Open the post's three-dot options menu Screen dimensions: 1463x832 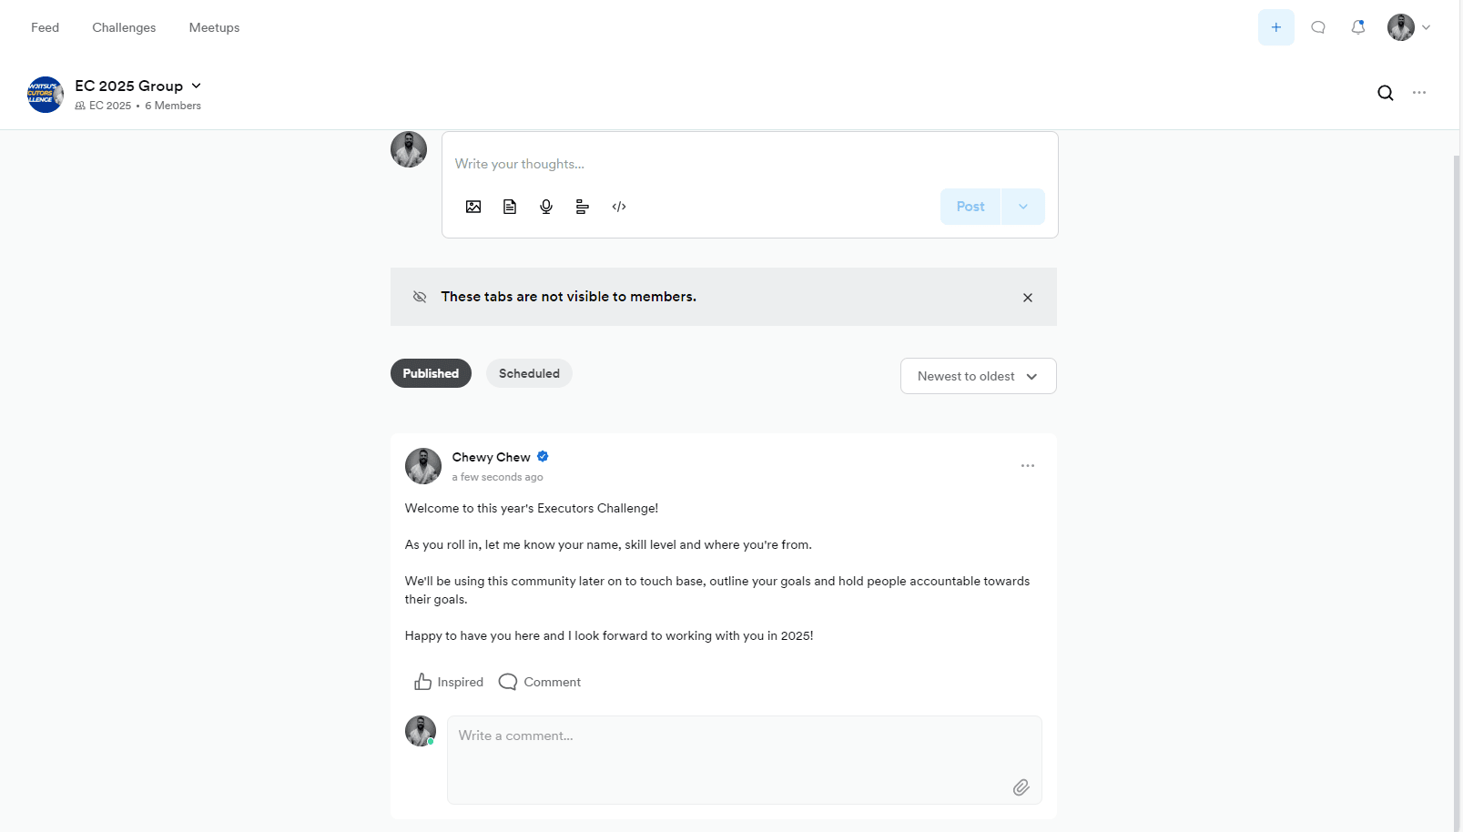(1028, 466)
